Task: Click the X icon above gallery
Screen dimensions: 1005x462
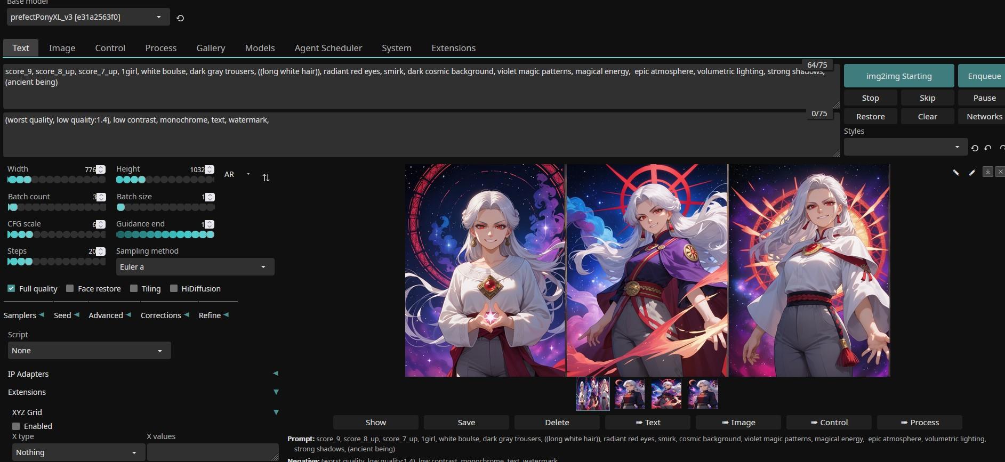Action: [x=1000, y=172]
